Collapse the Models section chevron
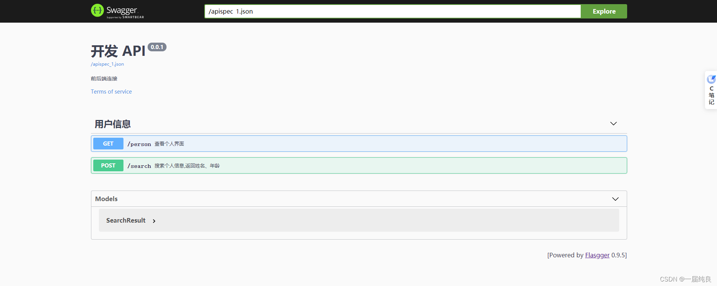 coord(615,199)
